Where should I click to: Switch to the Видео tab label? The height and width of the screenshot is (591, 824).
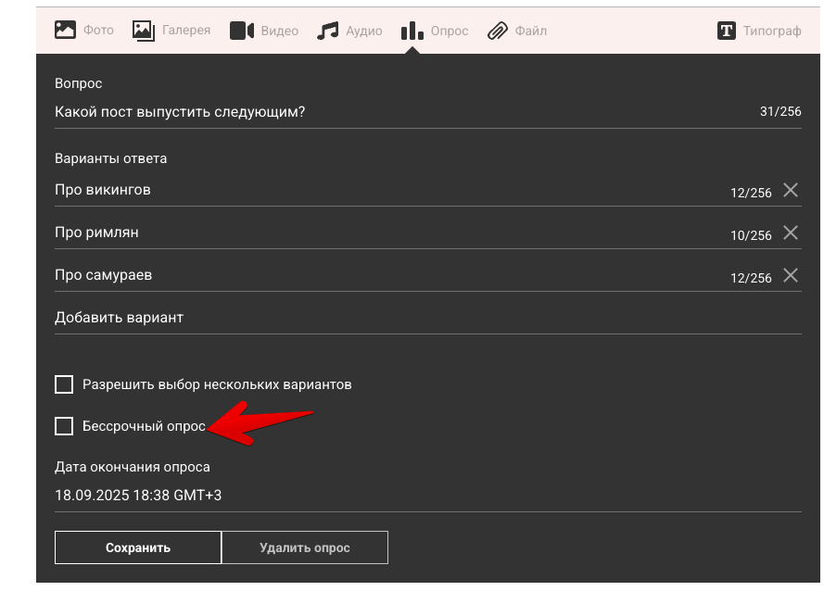[279, 31]
